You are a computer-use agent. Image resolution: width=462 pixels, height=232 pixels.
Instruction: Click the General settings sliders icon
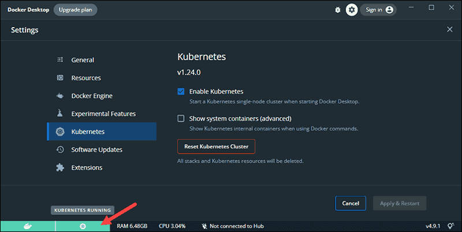60,60
